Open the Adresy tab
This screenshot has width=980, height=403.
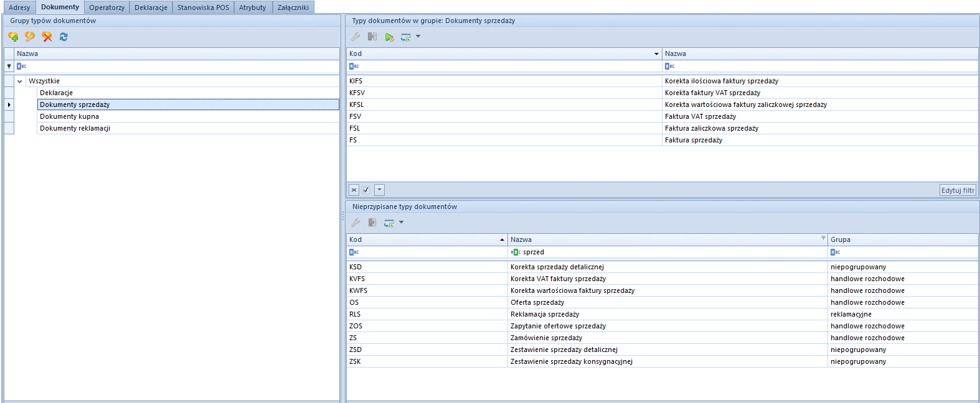19,7
